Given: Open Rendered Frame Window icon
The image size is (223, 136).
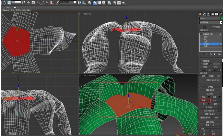Looking at the screenshot, I should 119,2.
